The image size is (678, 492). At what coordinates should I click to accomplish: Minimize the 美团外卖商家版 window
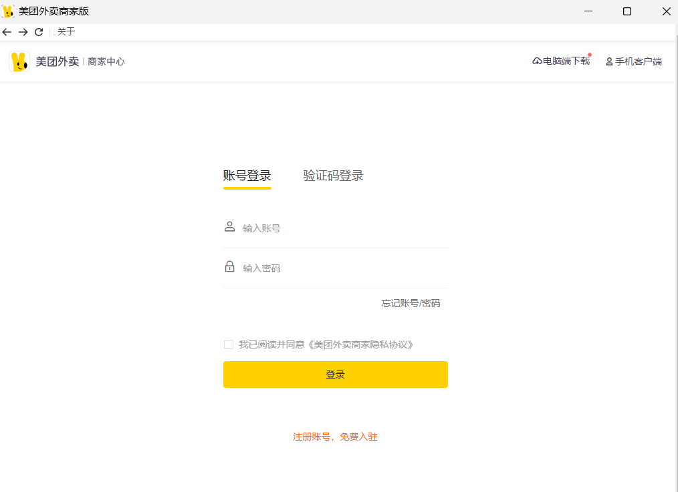click(x=588, y=11)
